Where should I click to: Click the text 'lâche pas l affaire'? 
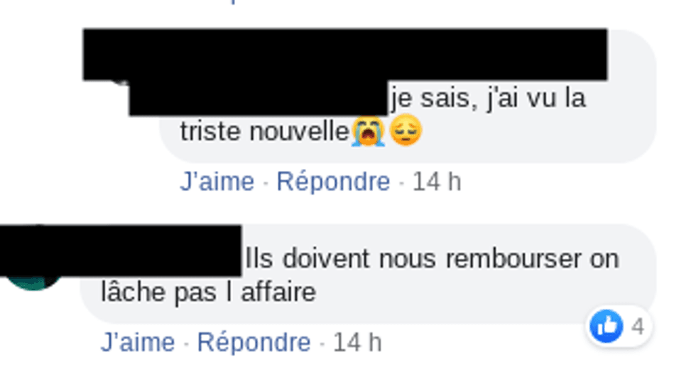click(x=208, y=292)
